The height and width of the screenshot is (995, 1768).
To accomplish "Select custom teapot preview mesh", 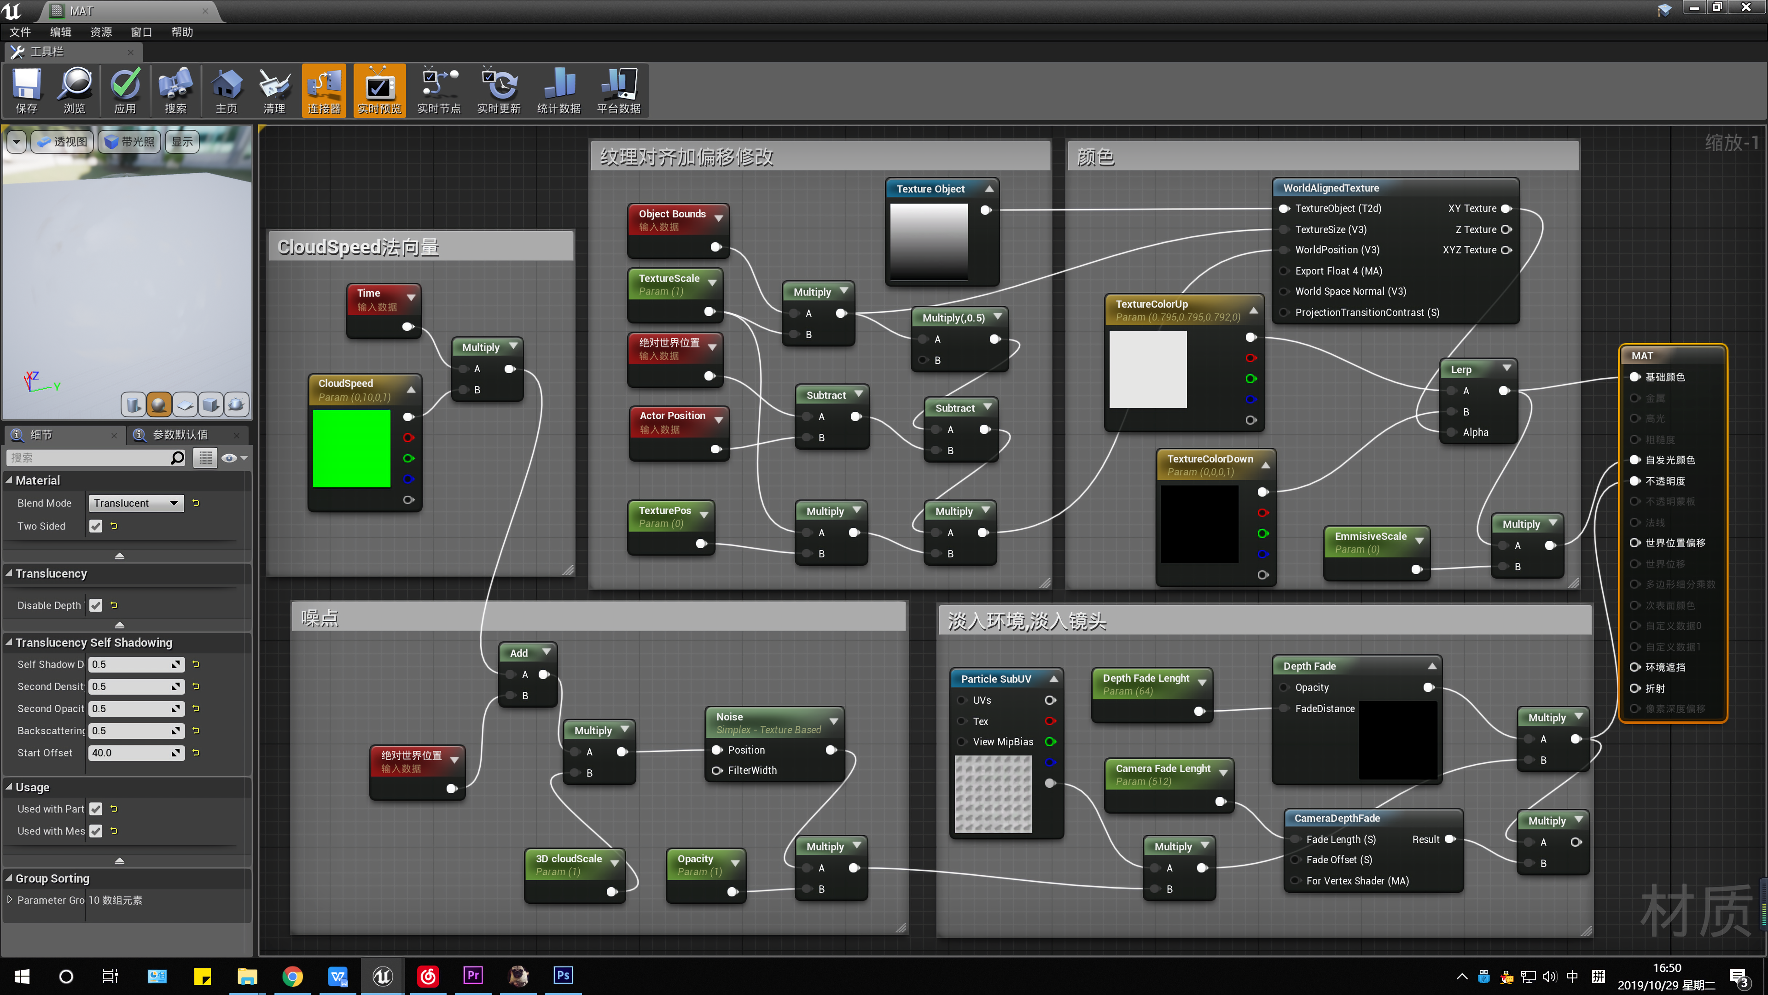I will (x=236, y=404).
